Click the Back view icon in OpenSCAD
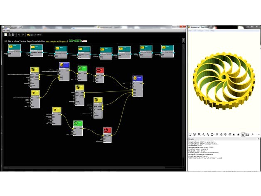Image resolution: width=261 pixels, height=196 pixels. [x=238, y=135]
